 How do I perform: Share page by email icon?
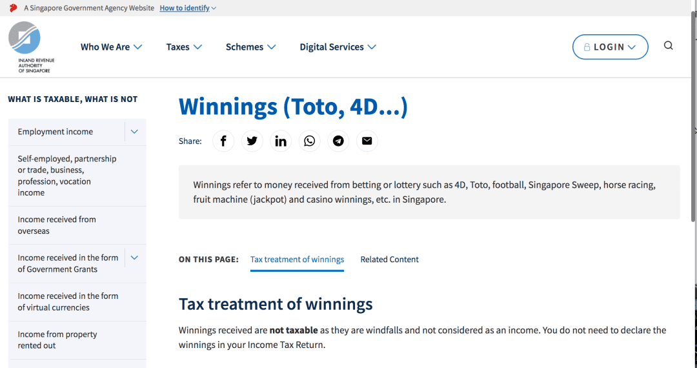pos(367,141)
